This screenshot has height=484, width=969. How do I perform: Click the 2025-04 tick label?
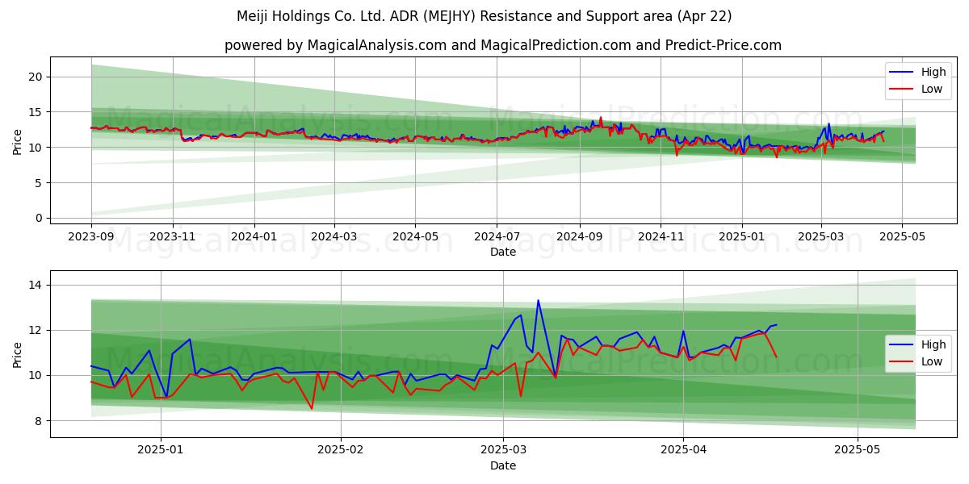click(684, 450)
